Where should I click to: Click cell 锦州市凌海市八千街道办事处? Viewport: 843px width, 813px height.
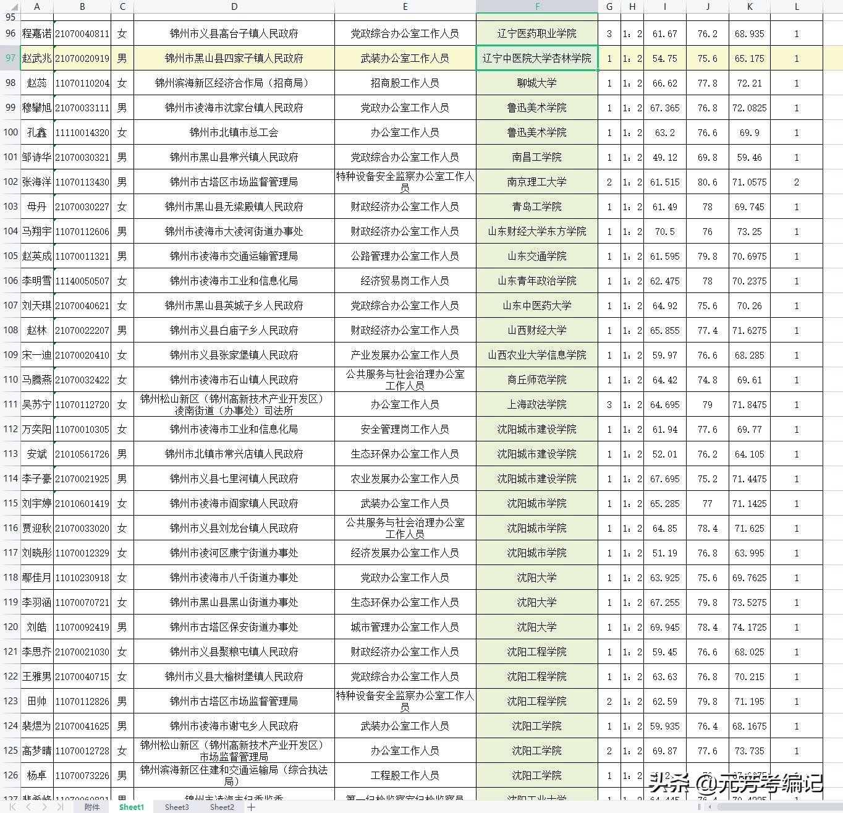click(234, 577)
